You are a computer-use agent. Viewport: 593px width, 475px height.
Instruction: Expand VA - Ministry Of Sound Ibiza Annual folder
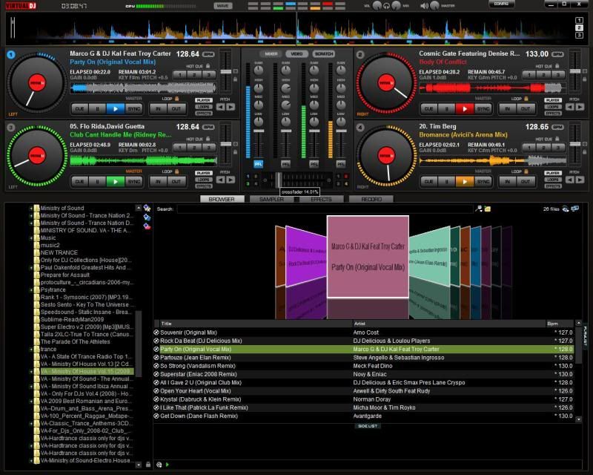tap(31, 387)
